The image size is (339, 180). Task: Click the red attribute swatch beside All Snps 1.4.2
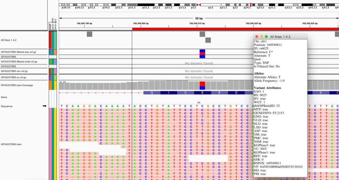tap(50, 40)
